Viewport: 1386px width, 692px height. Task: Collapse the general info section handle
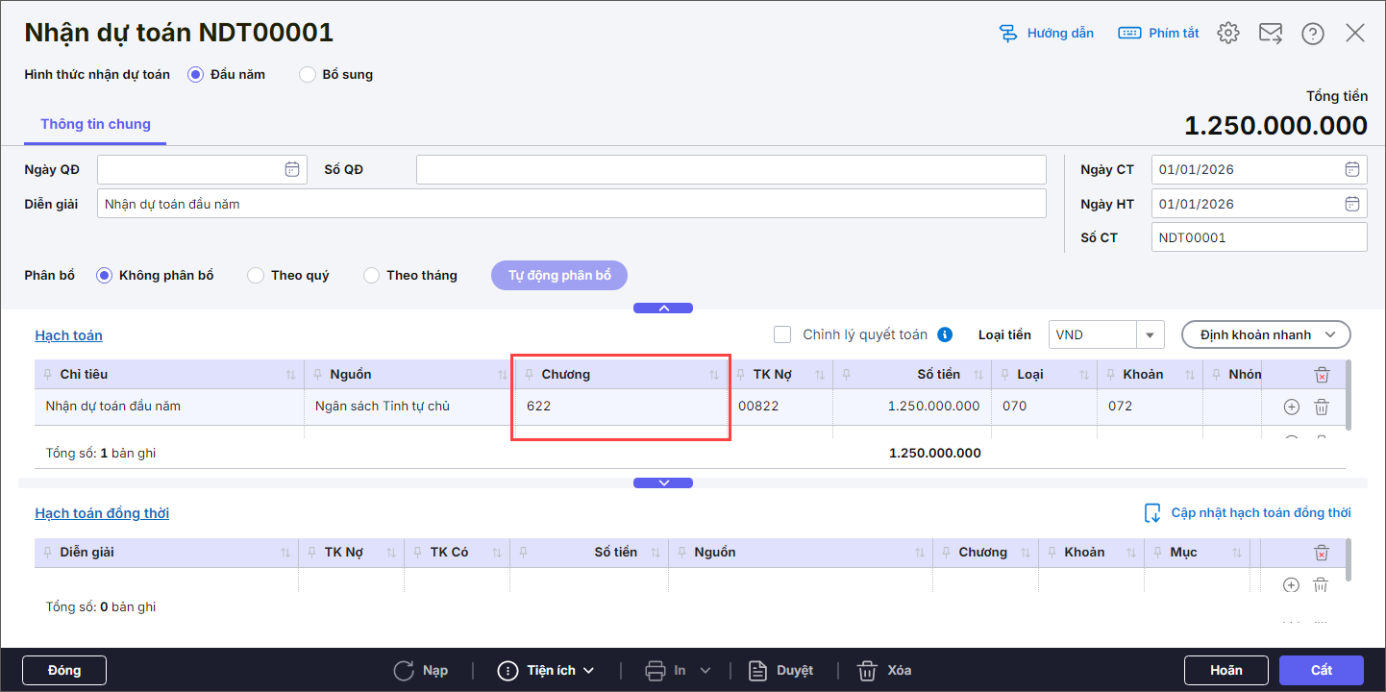(663, 309)
